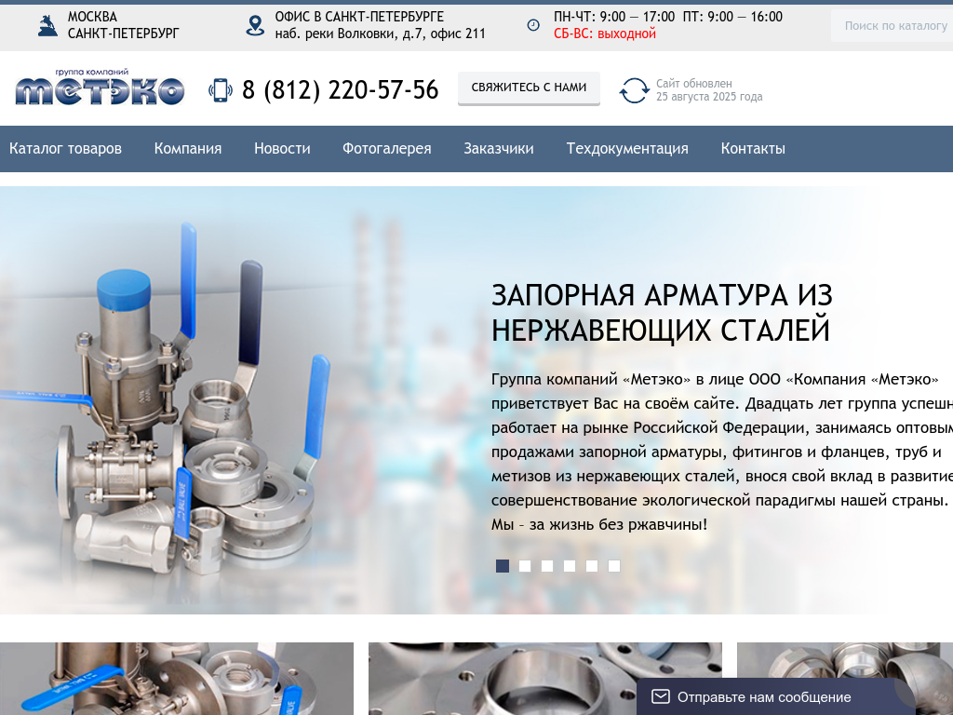This screenshot has height=715, width=953.
Task: Go to Контакты page
Action: click(x=752, y=148)
